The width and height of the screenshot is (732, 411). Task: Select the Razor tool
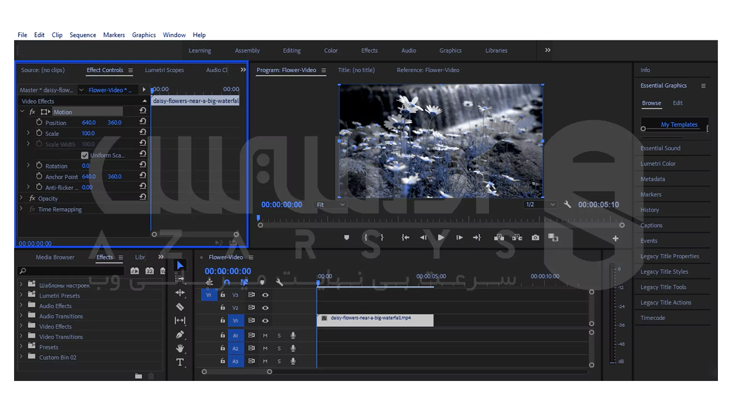pos(180,307)
